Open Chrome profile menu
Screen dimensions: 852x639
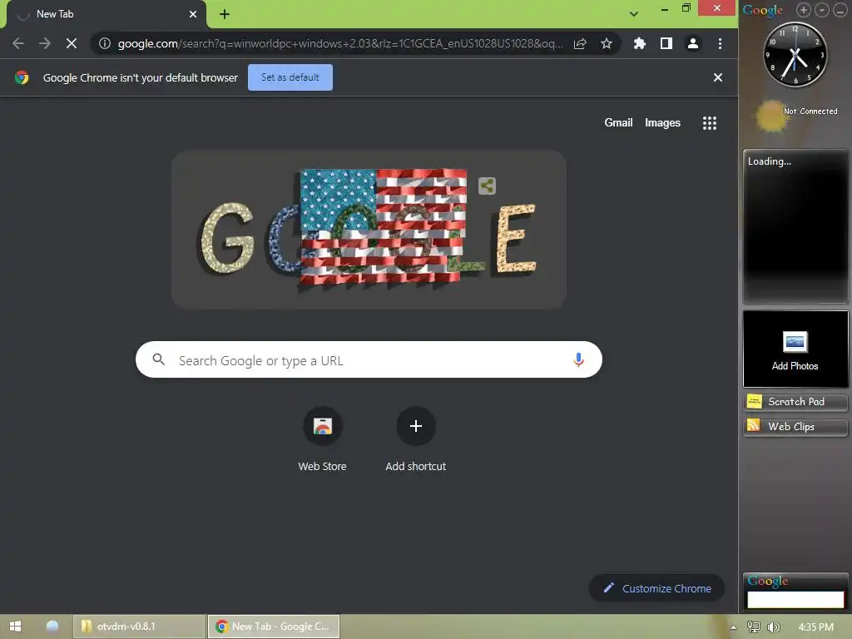tap(693, 43)
